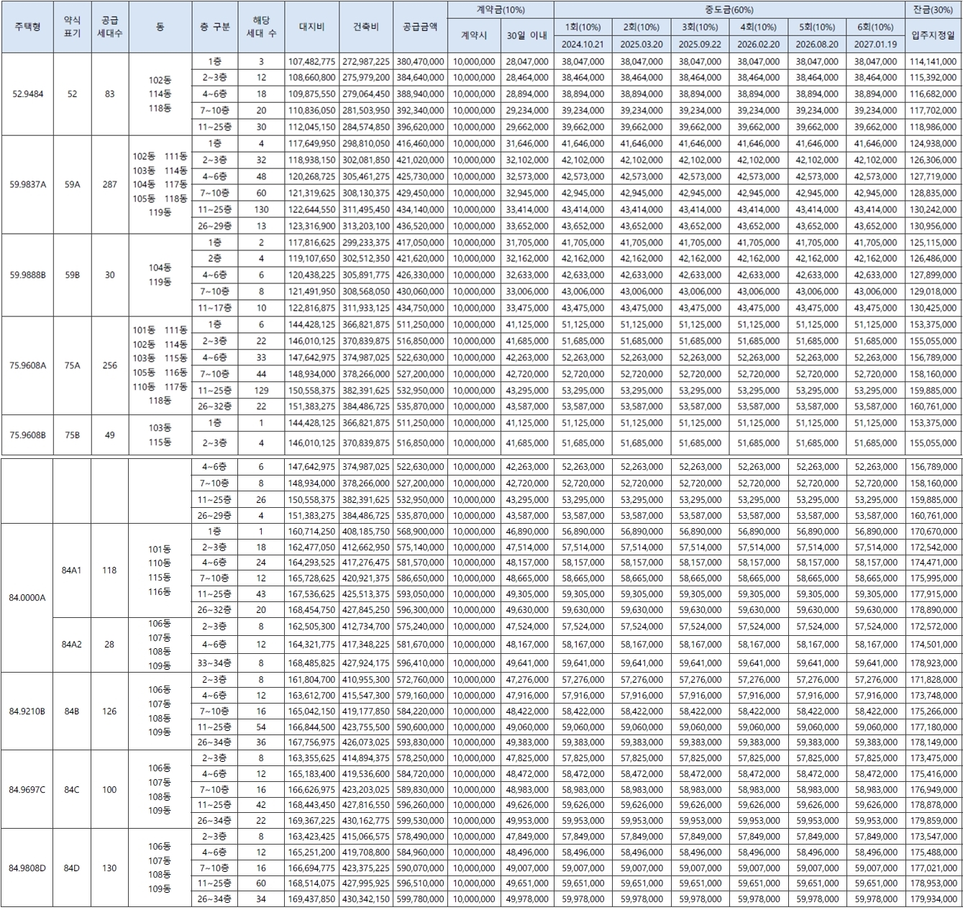Select housing type cell 84.0000A
The width and height of the screenshot is (963, 910).
tap(27, 597)
